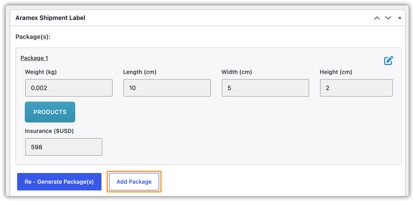413x201 pixels.
Task: Click Re - Generate Package(s) button
Action: pos(59,182)
